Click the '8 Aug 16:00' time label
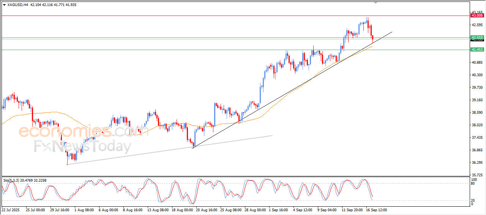The height and width of the screenshot is (215, 486). (133, 210)
